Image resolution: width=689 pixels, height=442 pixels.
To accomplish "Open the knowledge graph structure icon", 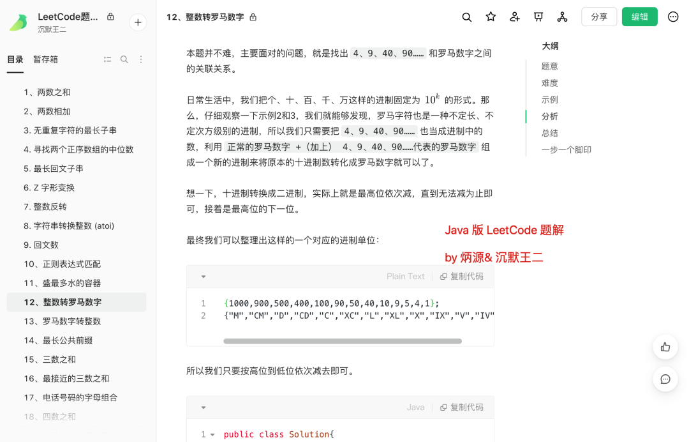I will [x=562, y=17].
